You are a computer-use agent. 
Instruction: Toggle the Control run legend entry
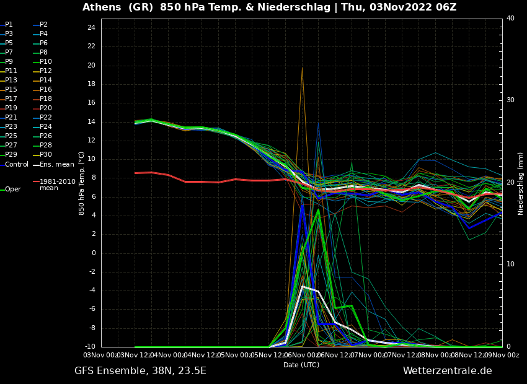pos(17,165)
